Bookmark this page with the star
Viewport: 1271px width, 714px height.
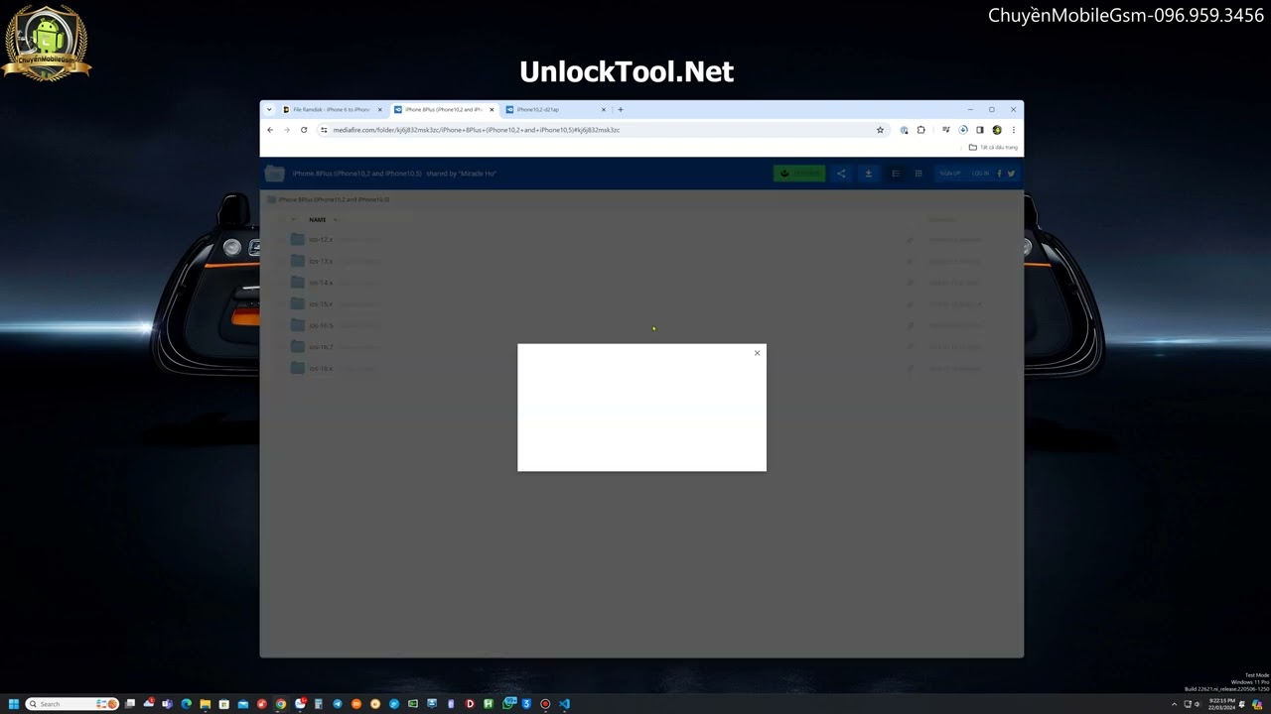coord(880,130)
